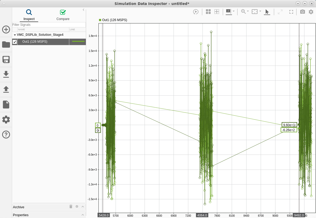Open the data cursors count dropdown arrow
The height and width of the screenshot is (218, 316).
[234, 11]
